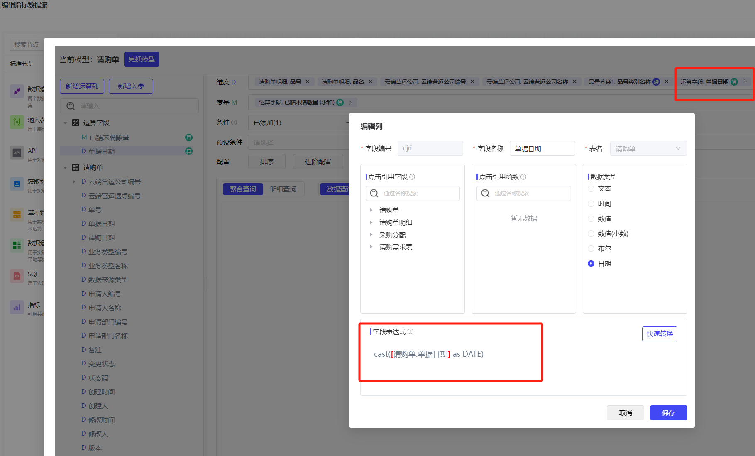Remove the 云端营运公司名称 dimension tag
The image size is (755, 456).
tap(574, 81)
